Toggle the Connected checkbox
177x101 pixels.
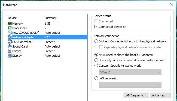coord(96,21)
